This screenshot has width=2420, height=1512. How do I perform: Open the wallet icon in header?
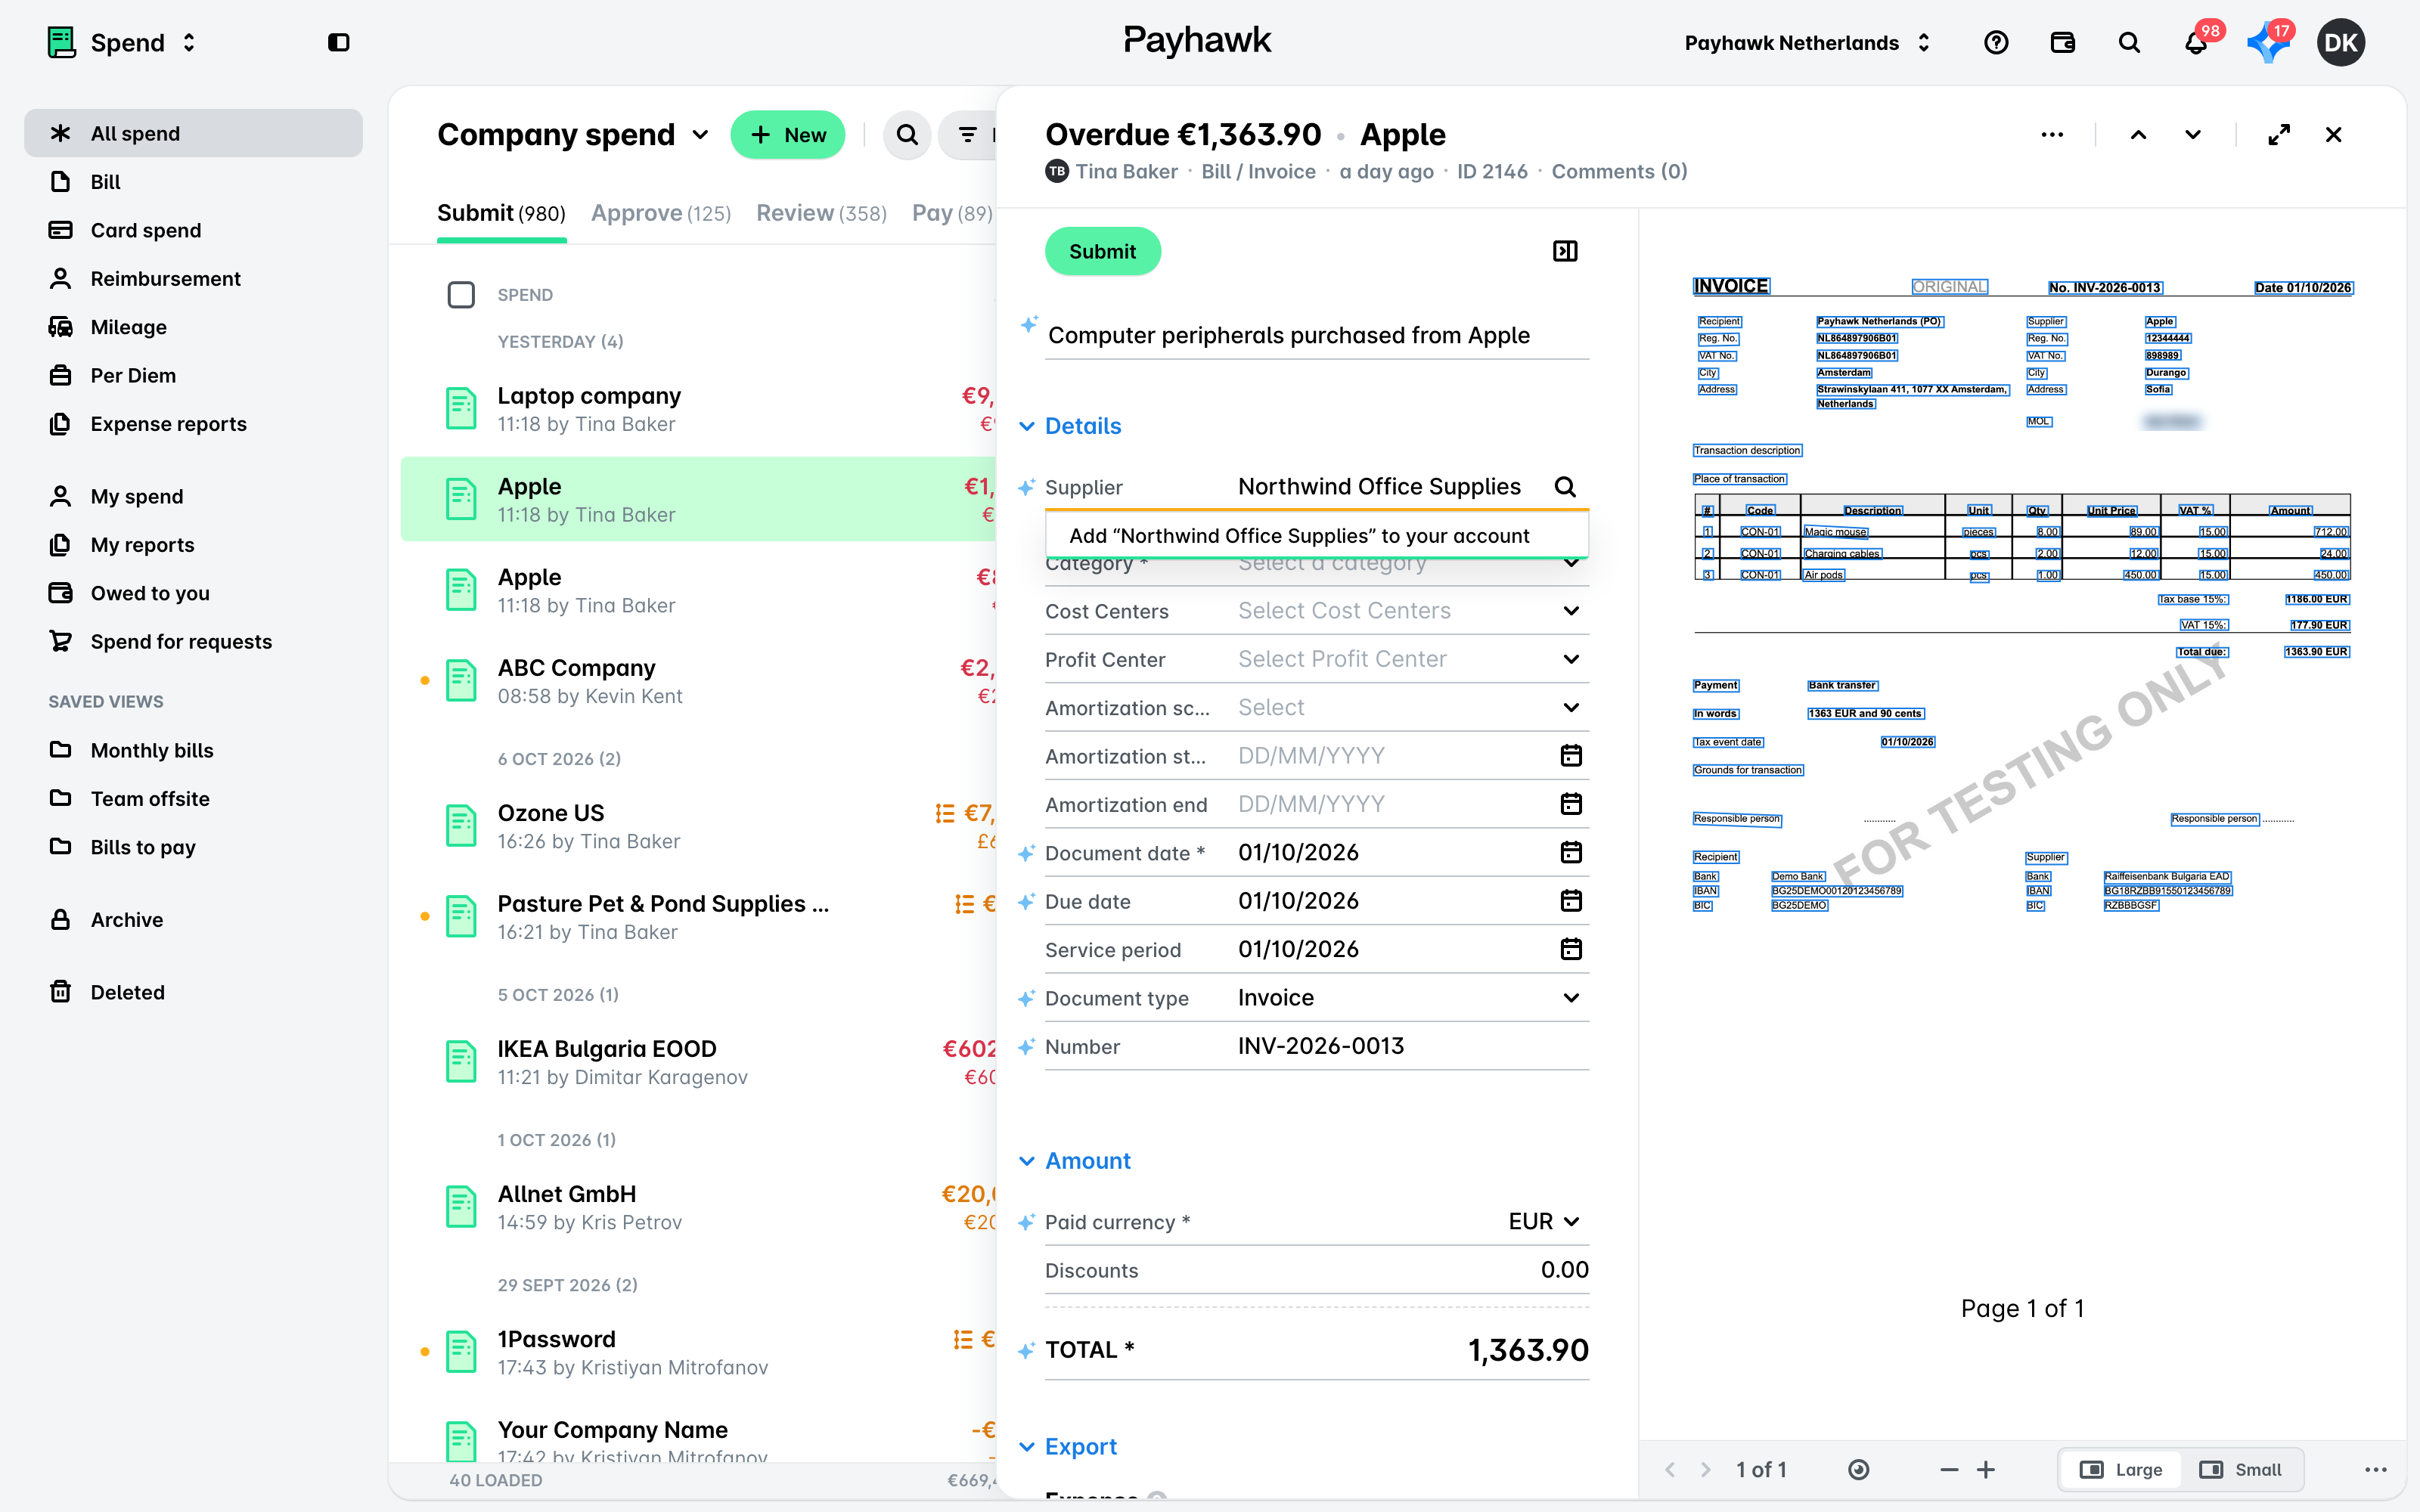(2063, 43)
